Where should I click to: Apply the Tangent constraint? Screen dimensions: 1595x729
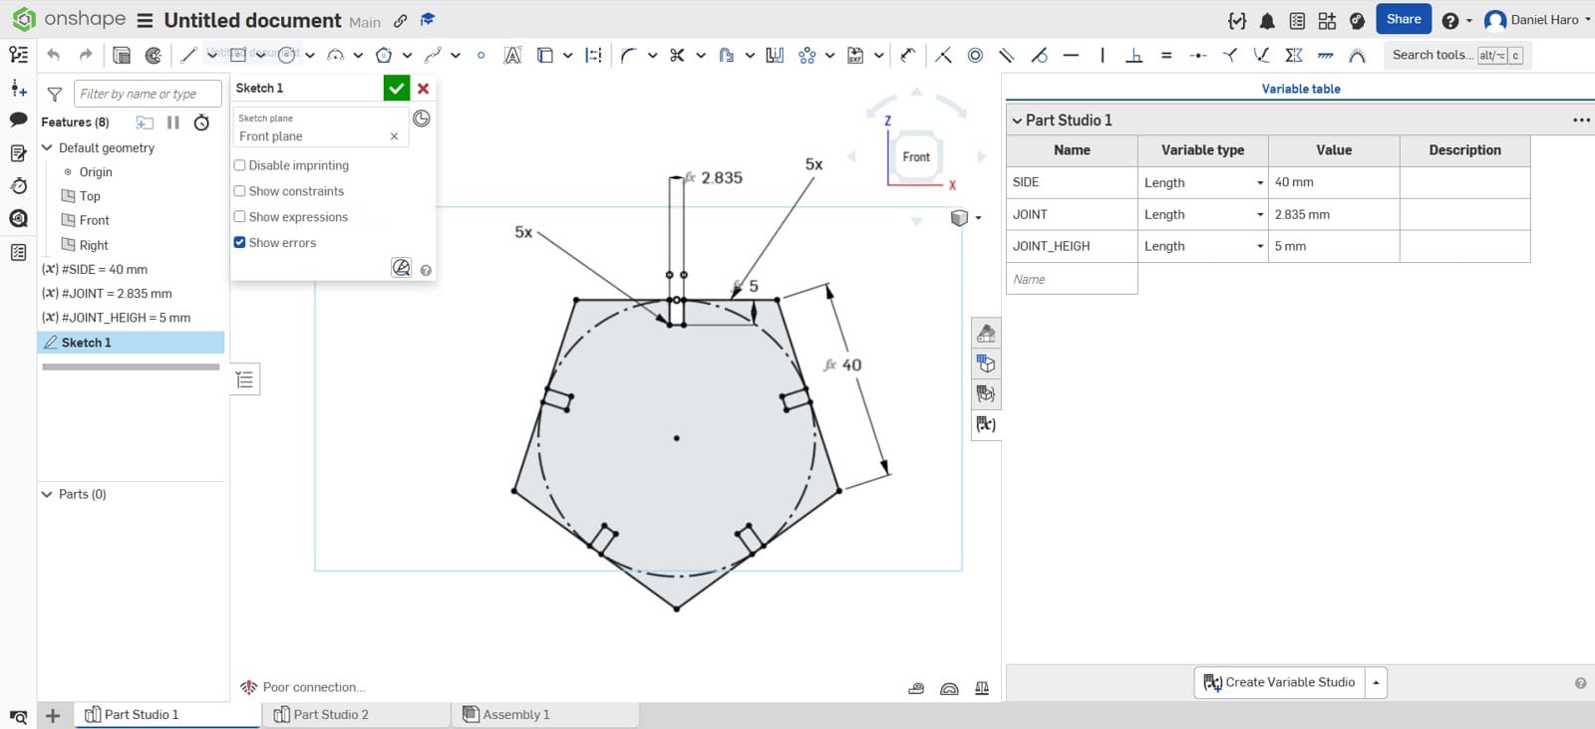[1039, 55]
